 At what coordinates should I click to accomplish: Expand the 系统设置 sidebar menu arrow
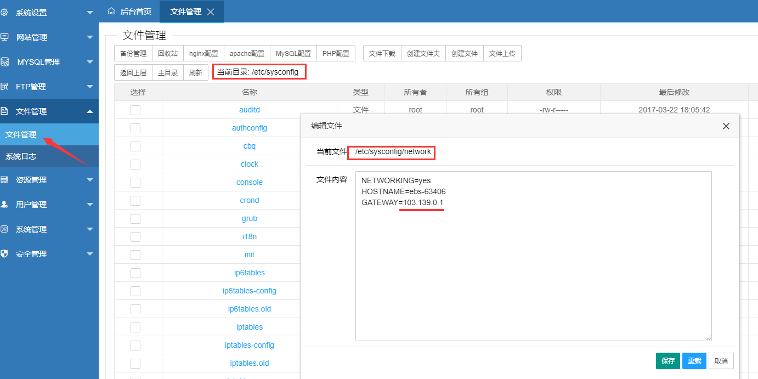[x=90, y=13]
